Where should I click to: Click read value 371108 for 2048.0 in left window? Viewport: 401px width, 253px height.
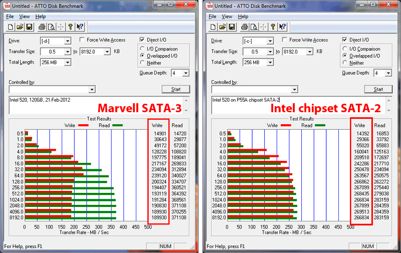(179, 206)
